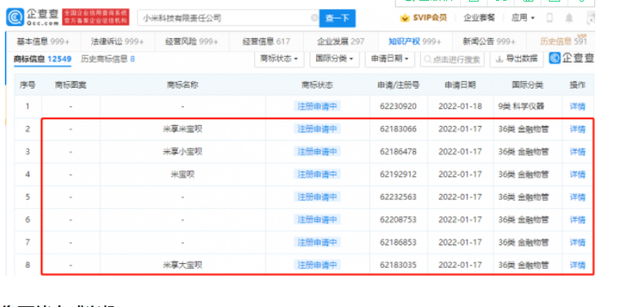The width and height of the screenshot is (618, 307).
Task: Switch to the 新闻公告 tab
Action: pos(489,41)
